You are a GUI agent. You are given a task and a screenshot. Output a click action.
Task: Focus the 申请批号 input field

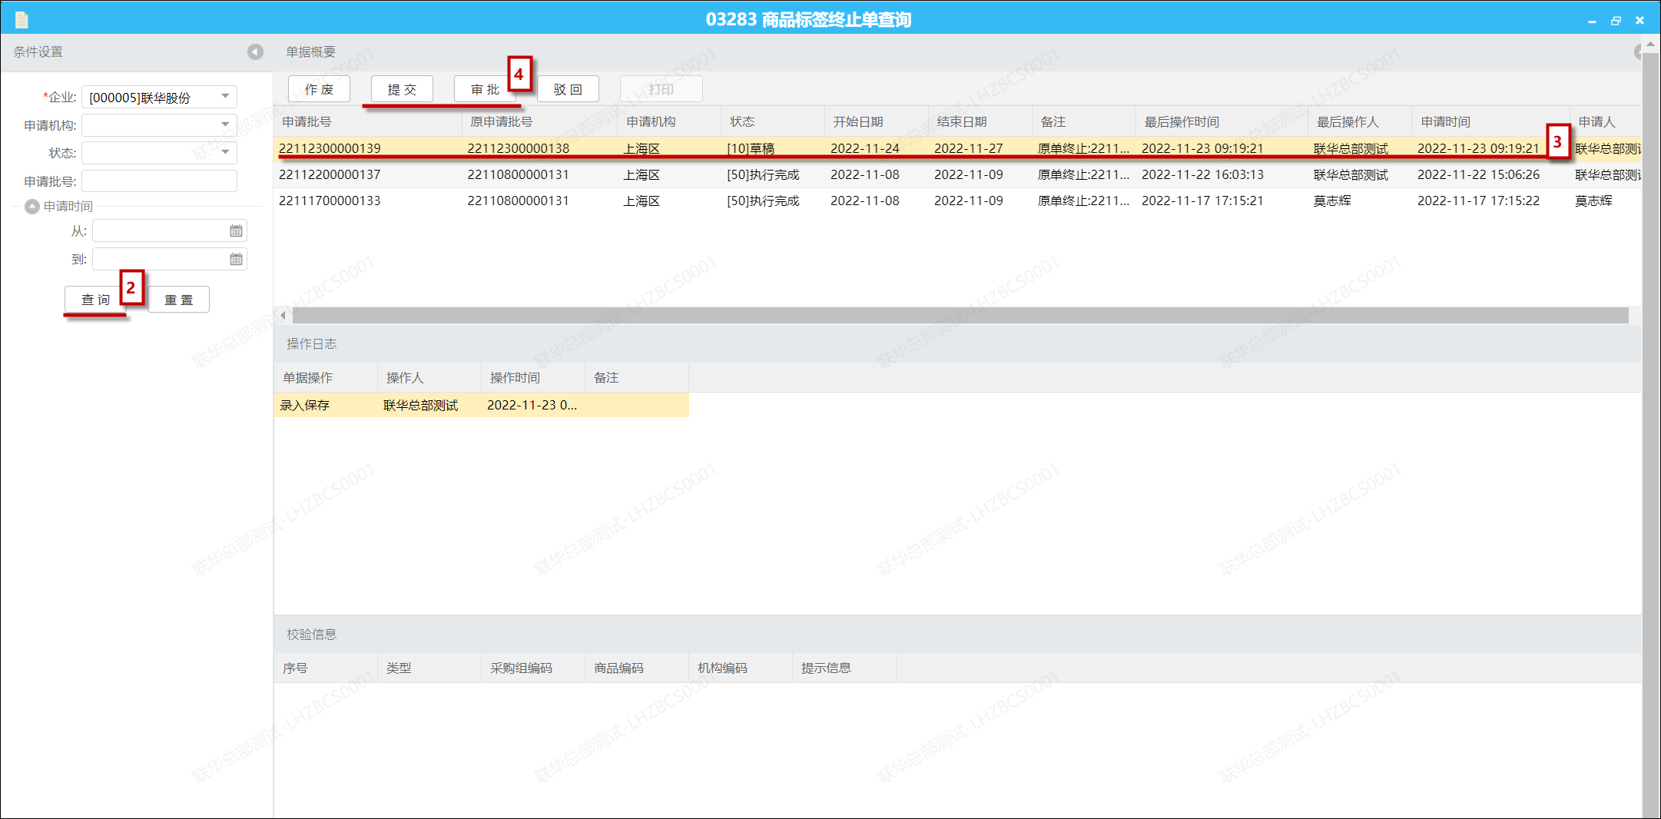pos(159,181)
